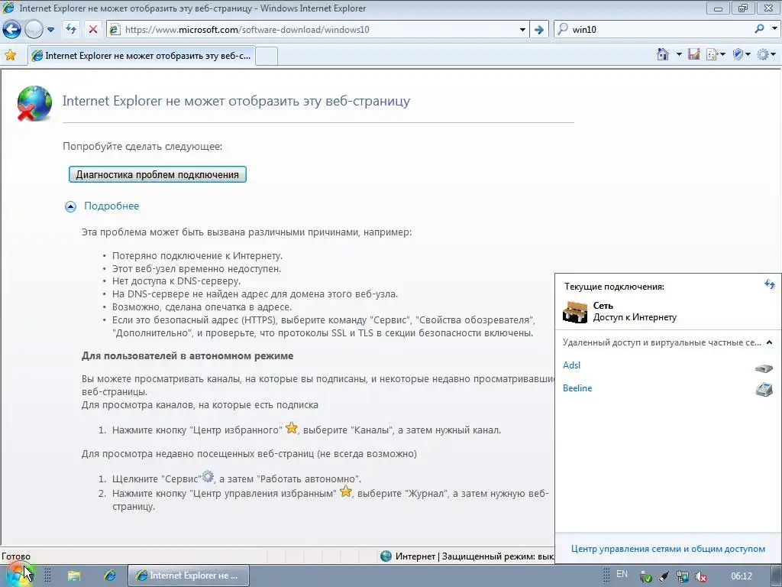Go to the Home page icon
Screen dimensions: 782x587
[x=663, y=54]
